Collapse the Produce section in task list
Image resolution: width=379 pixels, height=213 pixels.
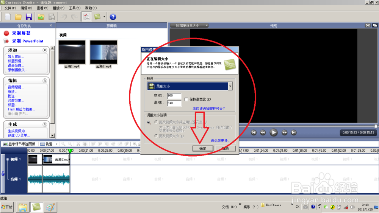pyautogui.click(x=45, y=124)
